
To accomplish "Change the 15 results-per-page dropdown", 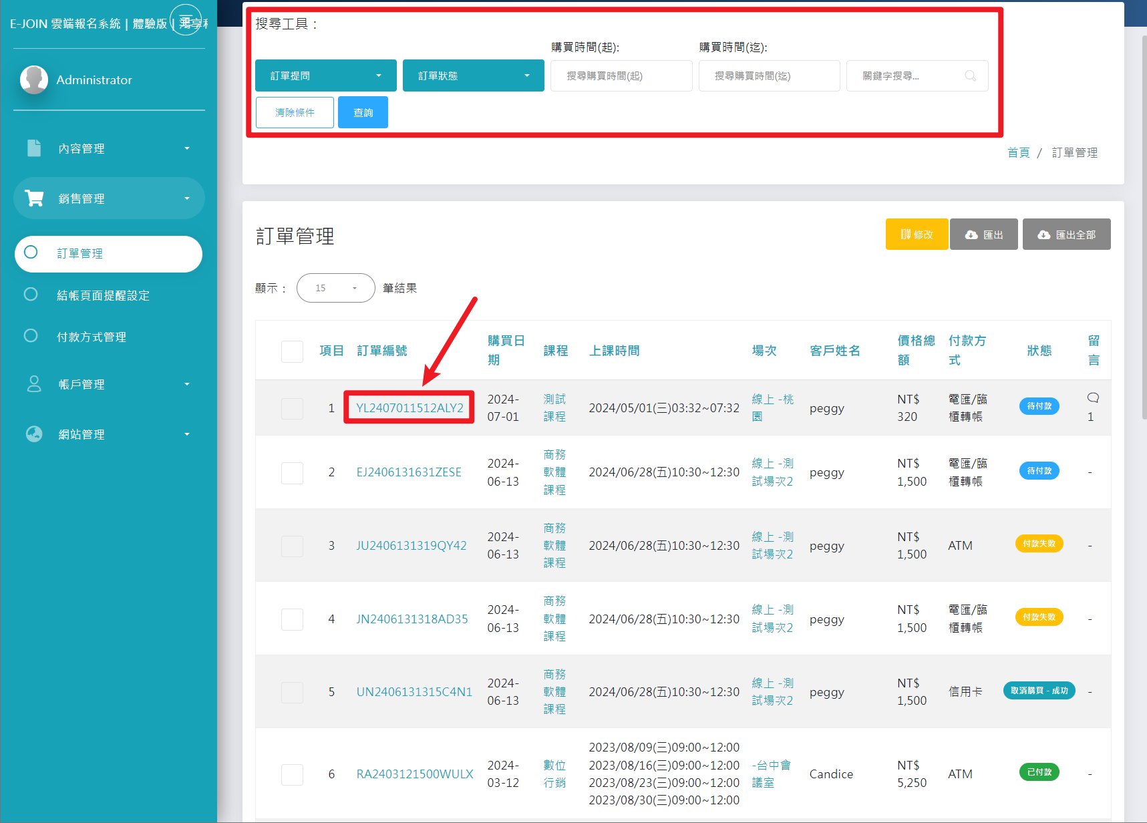I will (335, 288).
